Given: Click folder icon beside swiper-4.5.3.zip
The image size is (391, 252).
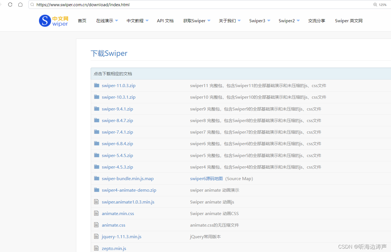Looking at the screenshot, I should [x=97, y=167].
